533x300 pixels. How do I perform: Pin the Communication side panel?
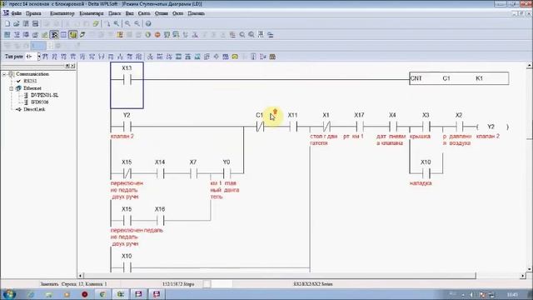[67, 66]
